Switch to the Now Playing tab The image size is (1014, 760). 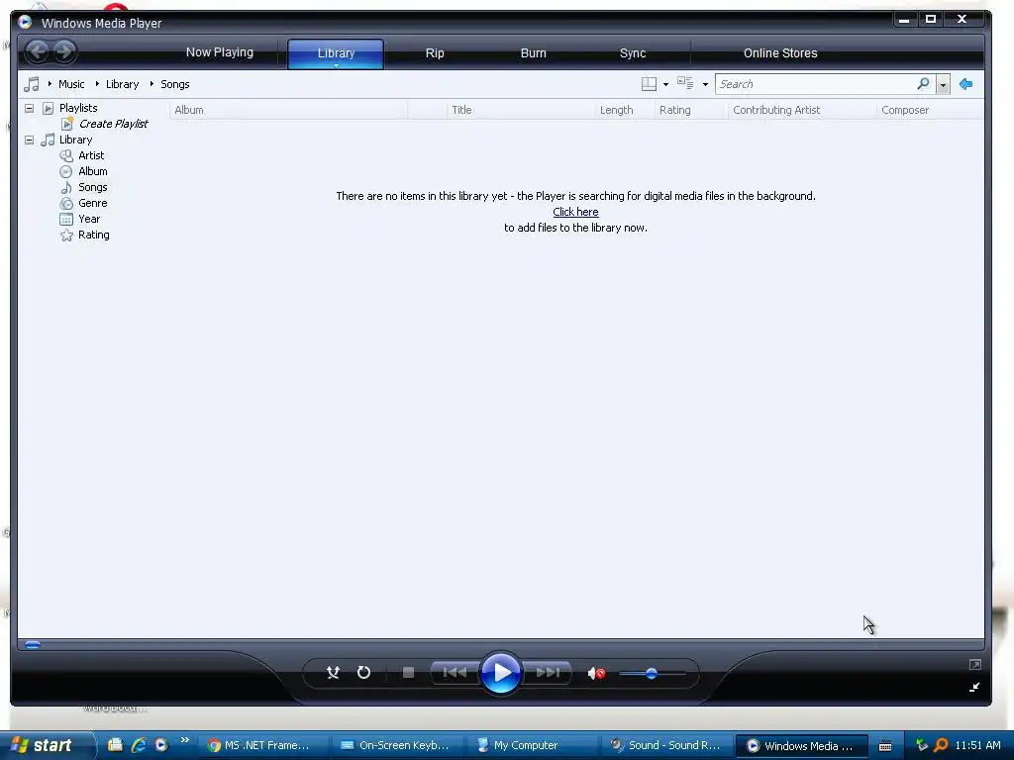[x=220, y=52]
